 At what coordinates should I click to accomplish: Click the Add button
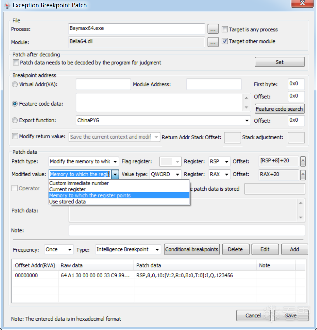coord(294,249)
